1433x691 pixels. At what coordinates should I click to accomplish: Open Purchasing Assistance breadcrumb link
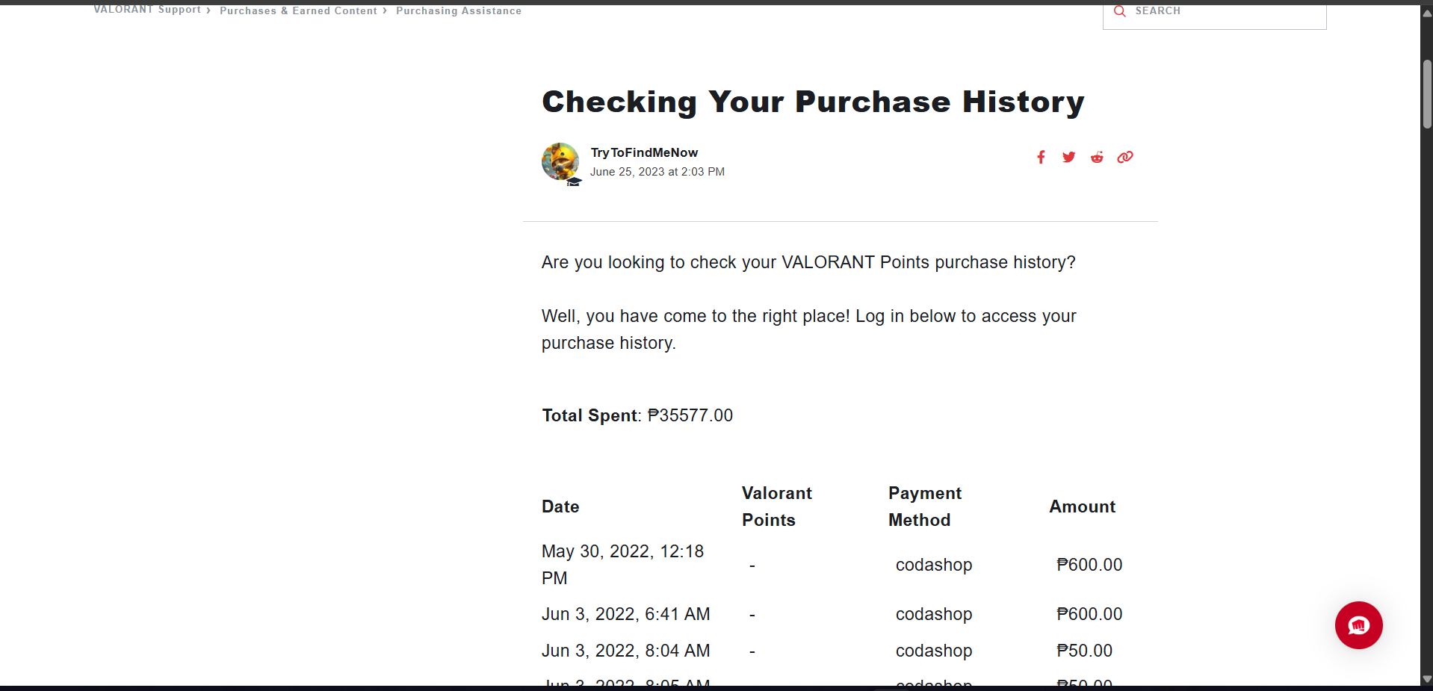pyautogui.click(x=459, y=10)
